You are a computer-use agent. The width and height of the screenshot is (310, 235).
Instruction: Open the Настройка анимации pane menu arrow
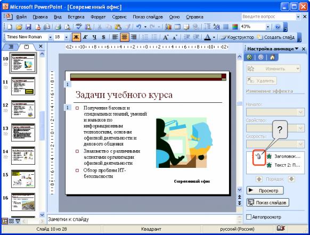coord(297,48)
